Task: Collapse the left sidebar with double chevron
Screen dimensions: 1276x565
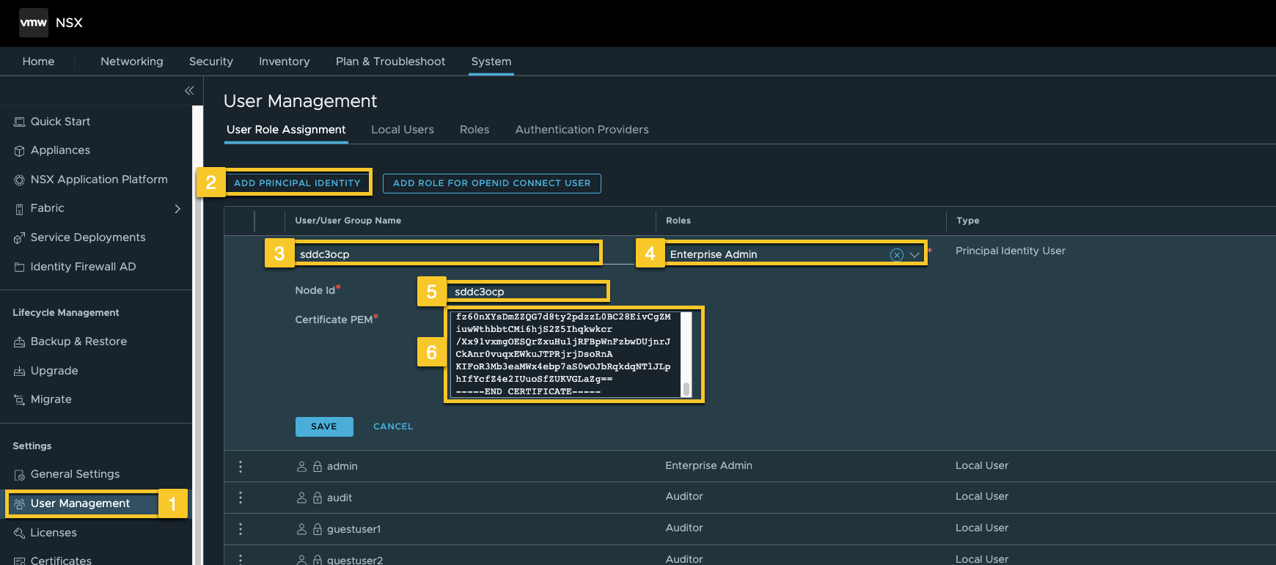Action: coord(189,91)
